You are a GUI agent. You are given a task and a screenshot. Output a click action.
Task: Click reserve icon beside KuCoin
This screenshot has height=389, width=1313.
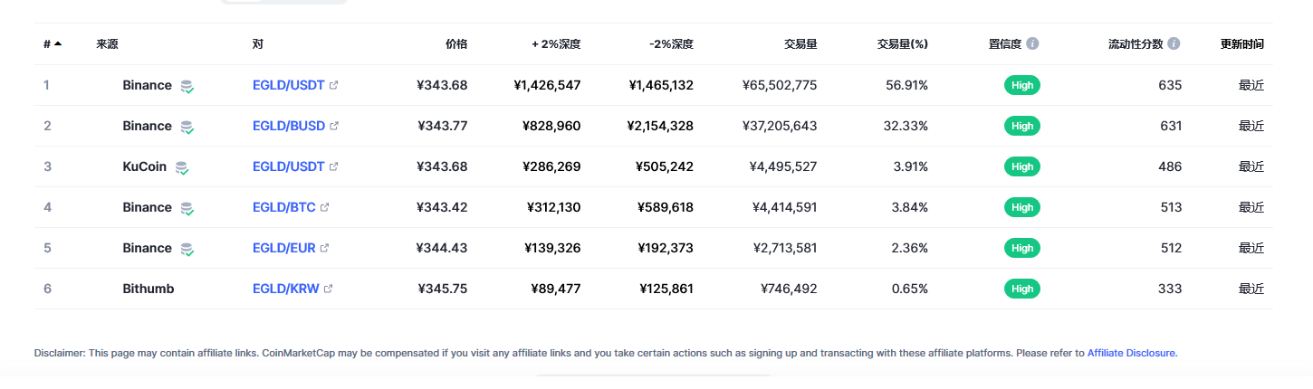pos(182,167)
